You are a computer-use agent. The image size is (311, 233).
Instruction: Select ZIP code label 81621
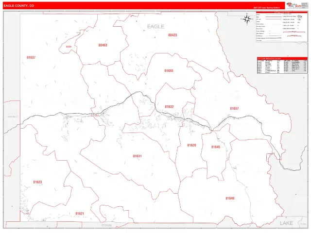(x=80, y=214)
